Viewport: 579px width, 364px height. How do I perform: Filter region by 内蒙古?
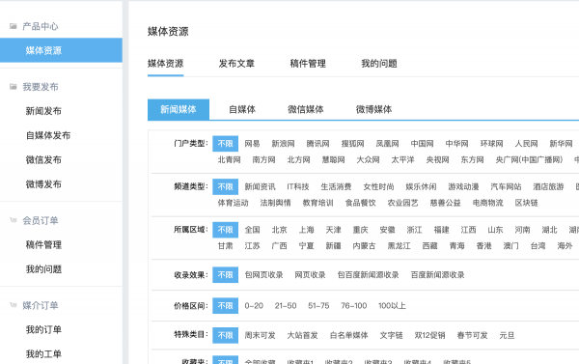click(364, 246)
